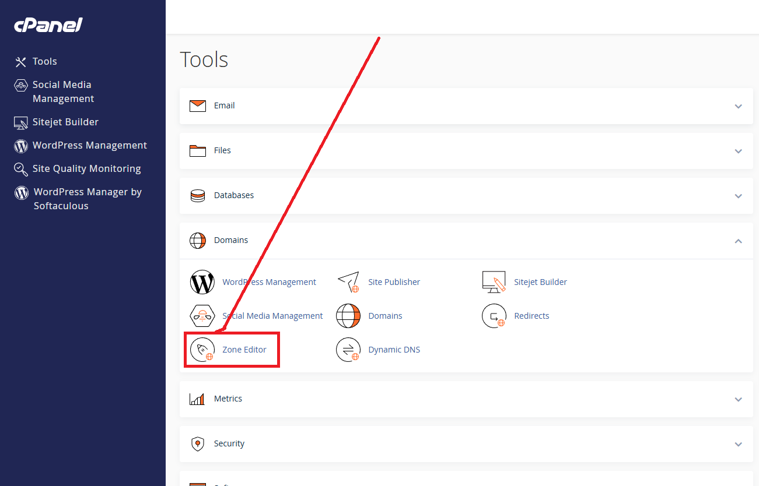Click the Site Quality Monitoring magnifier icon
Screen dimensions: 759x486
(21, 169)
